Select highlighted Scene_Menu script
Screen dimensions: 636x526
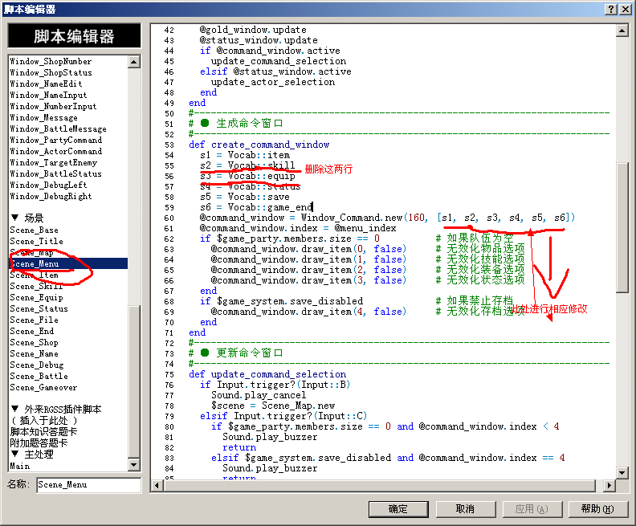point(68,263)
